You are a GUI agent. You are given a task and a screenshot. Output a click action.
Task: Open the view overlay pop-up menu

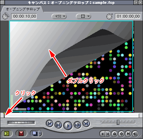pos(84,16)
